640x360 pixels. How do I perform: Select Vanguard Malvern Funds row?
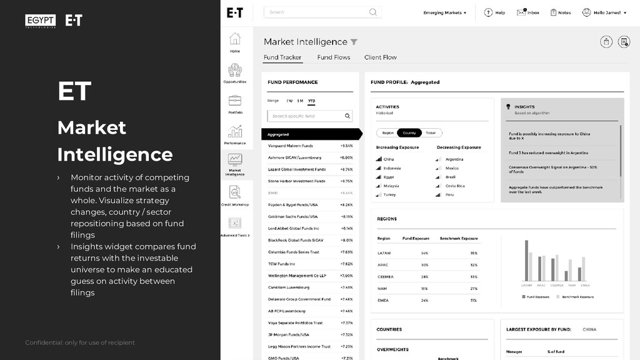[x=310, y=146]
